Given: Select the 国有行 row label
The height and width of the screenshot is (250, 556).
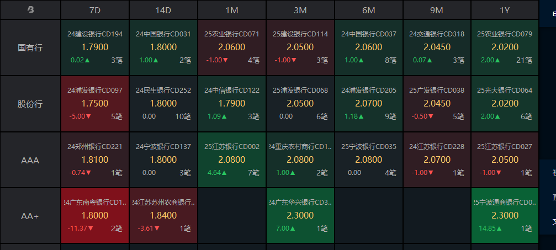Looking at the screenshot, I should click(30, 47).
